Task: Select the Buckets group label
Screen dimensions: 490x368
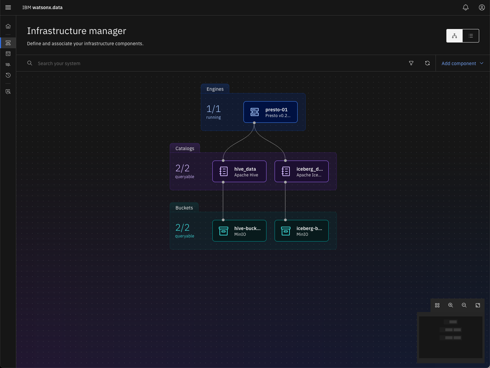Action: click(x=184, y=208)
